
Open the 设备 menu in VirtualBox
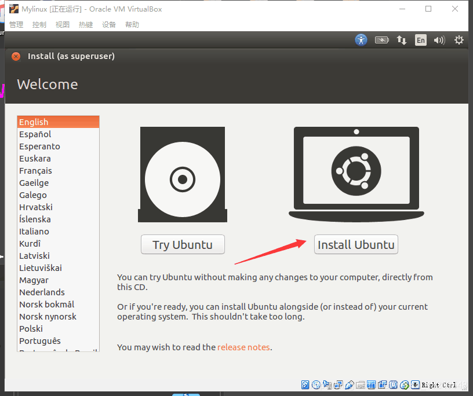[x=109, y=24]
